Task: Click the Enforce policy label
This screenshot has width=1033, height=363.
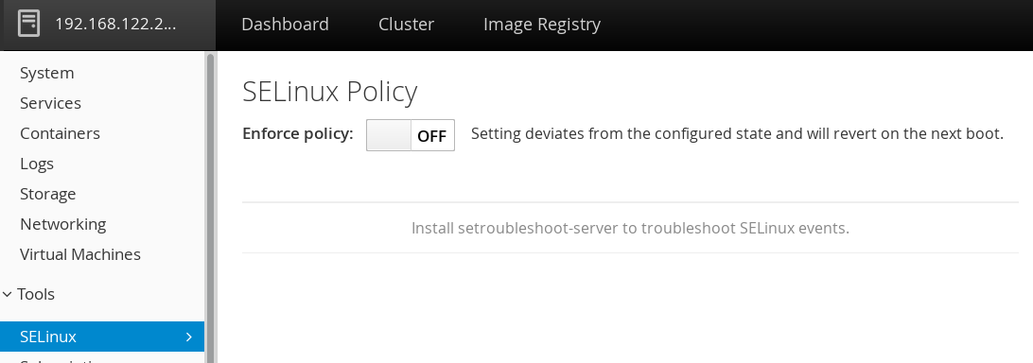Action: [298, 133]
